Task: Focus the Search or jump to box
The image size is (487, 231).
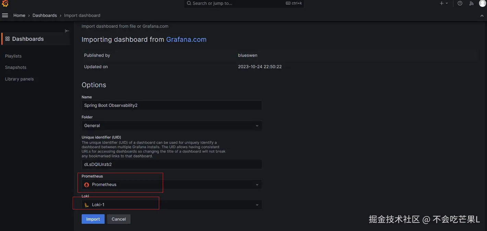Action: coord(244,3)
